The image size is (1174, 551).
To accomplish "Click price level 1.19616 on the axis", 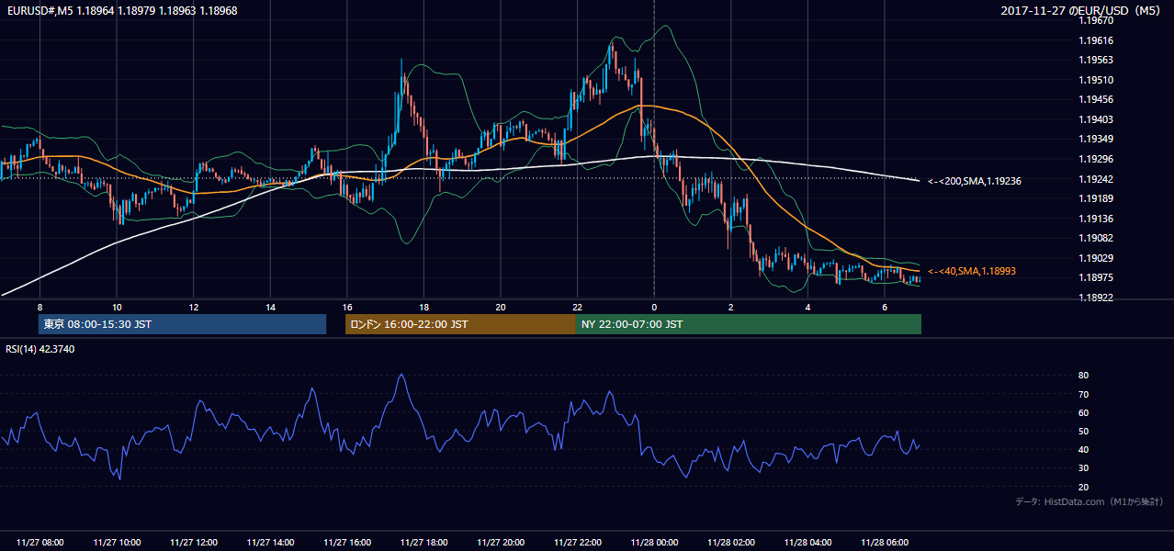I will pyautogui.click(x=1097, y=40).
